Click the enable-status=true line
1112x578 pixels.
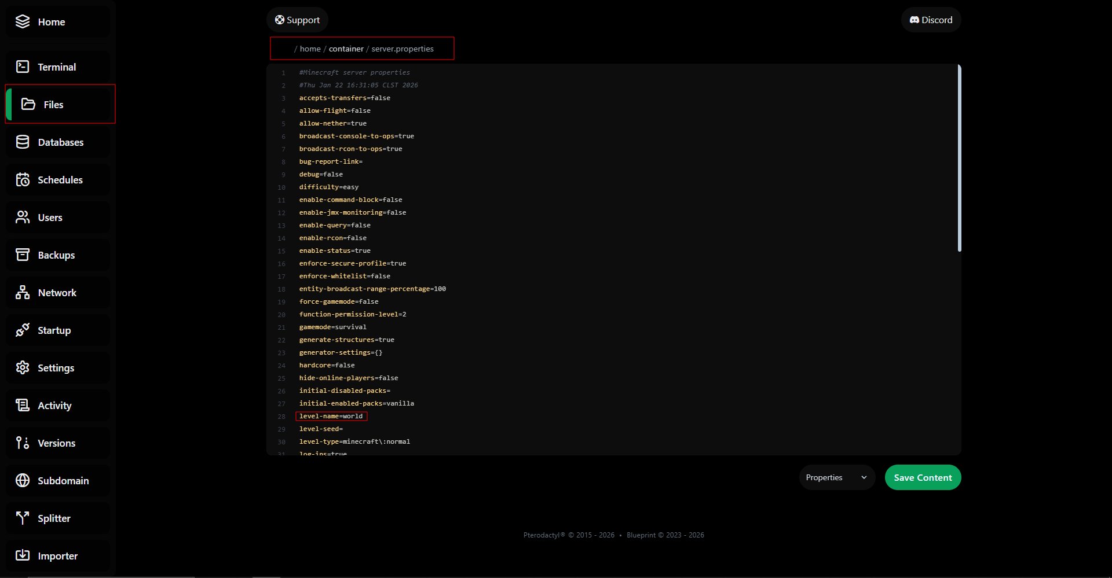335,251
